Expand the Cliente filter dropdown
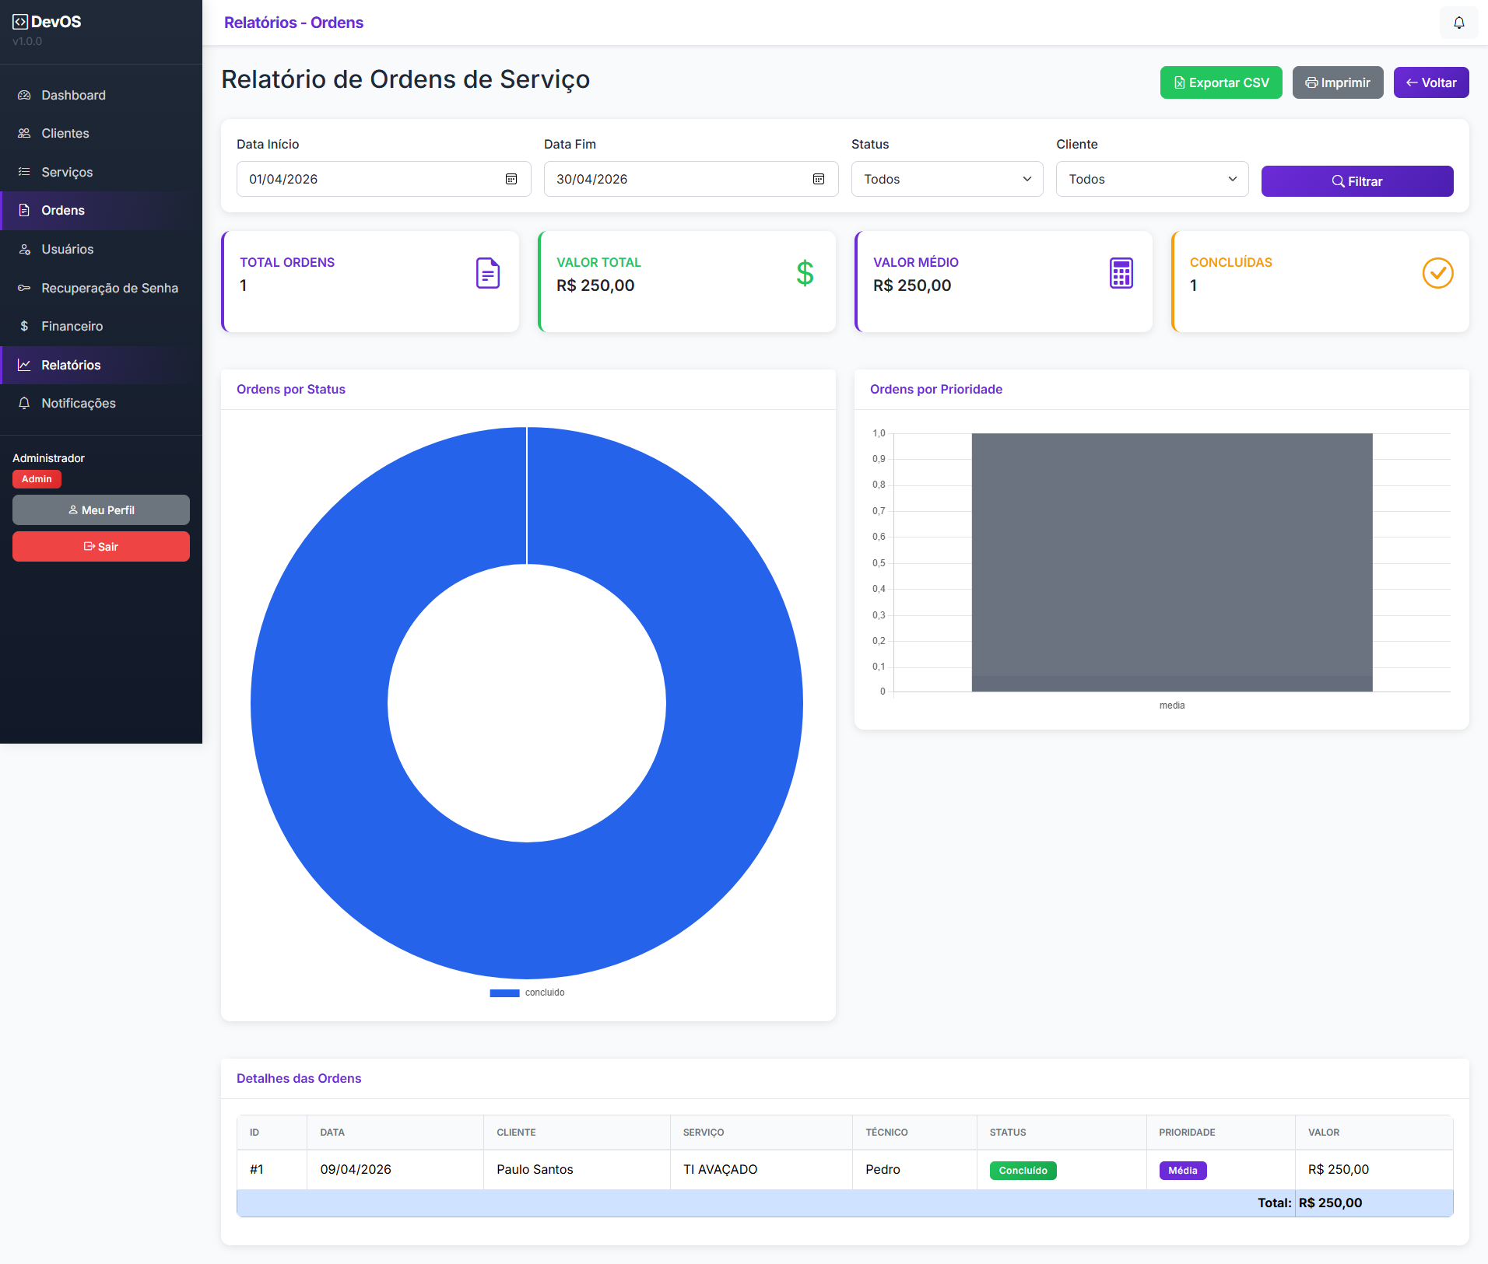This screenshot has height=1264, width=1488. [1151, 179]
